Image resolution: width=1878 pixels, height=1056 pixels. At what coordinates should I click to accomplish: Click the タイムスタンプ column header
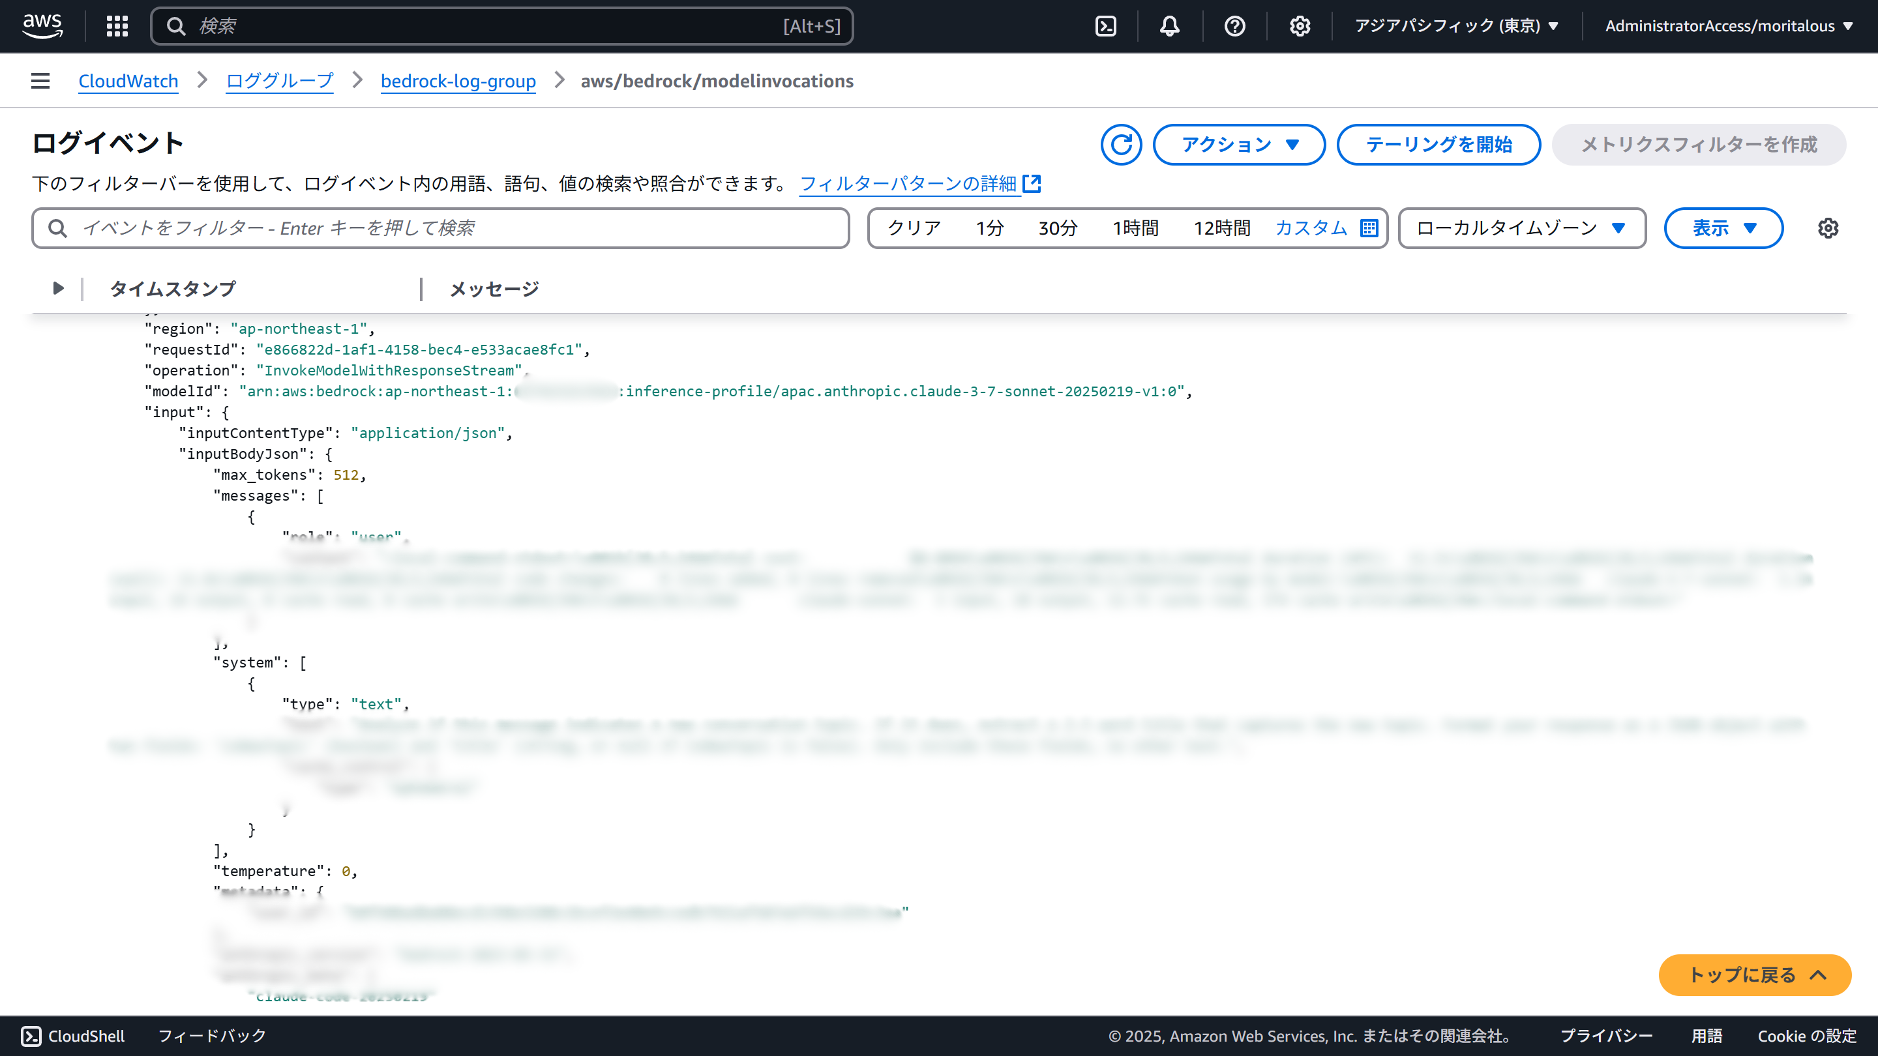tap(173, 289)
